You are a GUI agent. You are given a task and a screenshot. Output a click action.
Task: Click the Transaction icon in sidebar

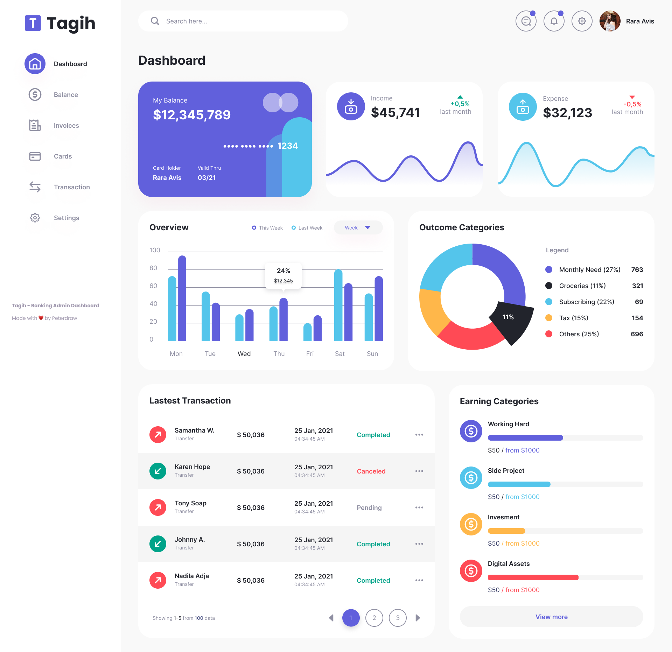(x=34, y=187)
